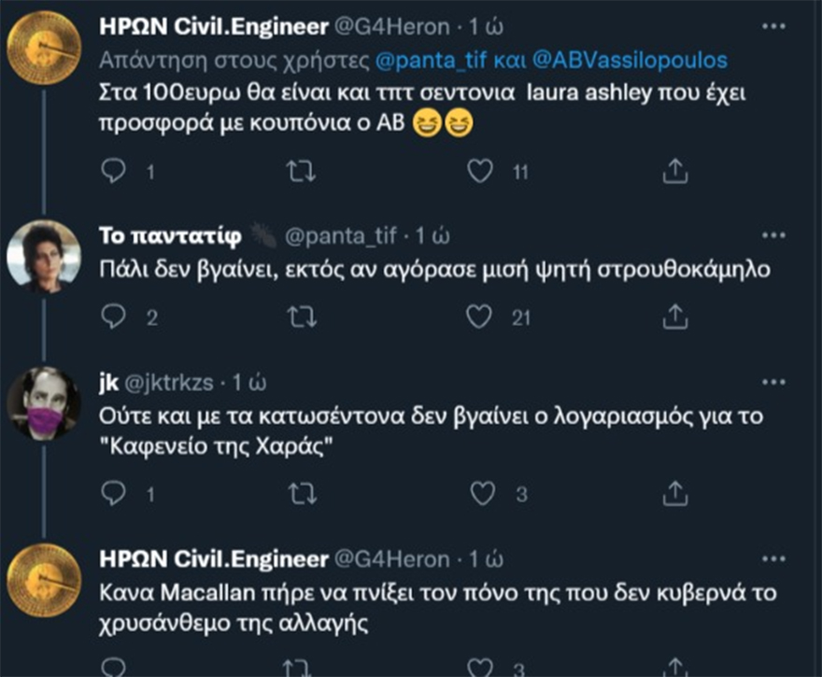Viewport: 822px width, 677px height.
Task: Open jk's profile avatar
Action: coord(43,404)
